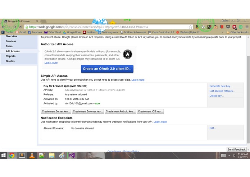The image size is (250, 177).
Task: Open the browser home page icon
Action: [x=21, y=27]
